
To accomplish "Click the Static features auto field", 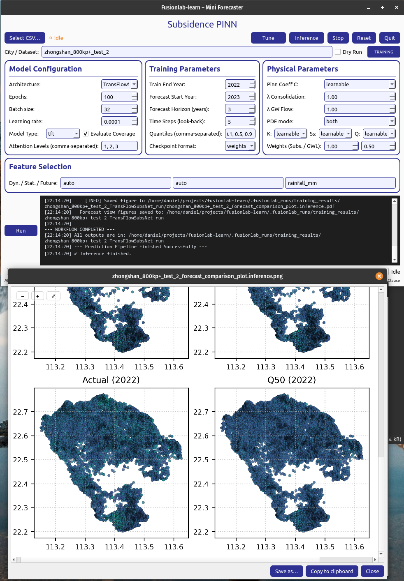I will pos(228,183).
